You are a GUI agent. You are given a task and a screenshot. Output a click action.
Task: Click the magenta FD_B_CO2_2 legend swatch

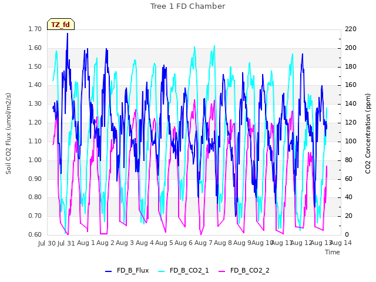point(222,271)
